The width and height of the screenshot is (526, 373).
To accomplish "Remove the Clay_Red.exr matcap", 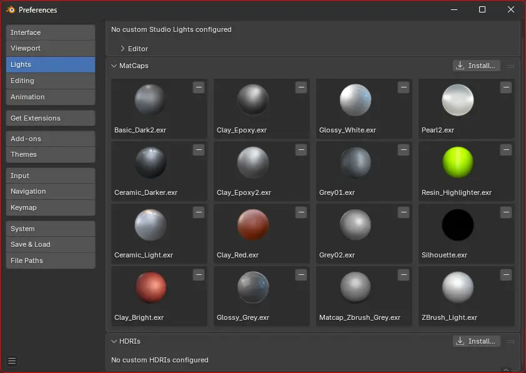I will click(301, 212).
